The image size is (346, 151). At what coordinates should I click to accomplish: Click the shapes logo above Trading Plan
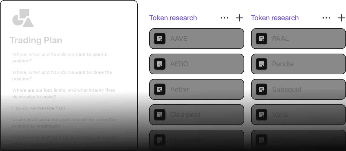coord(23,18)
